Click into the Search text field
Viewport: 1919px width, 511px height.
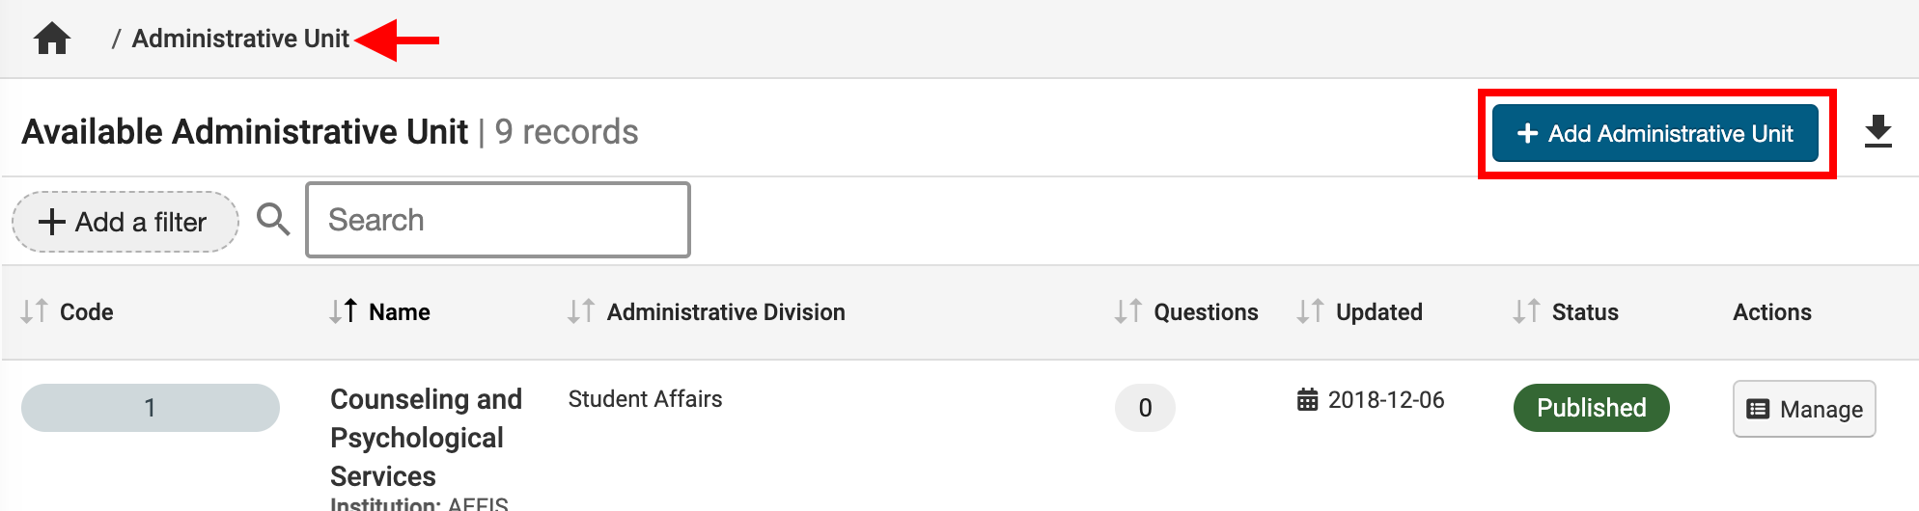[x=498, y=220]
